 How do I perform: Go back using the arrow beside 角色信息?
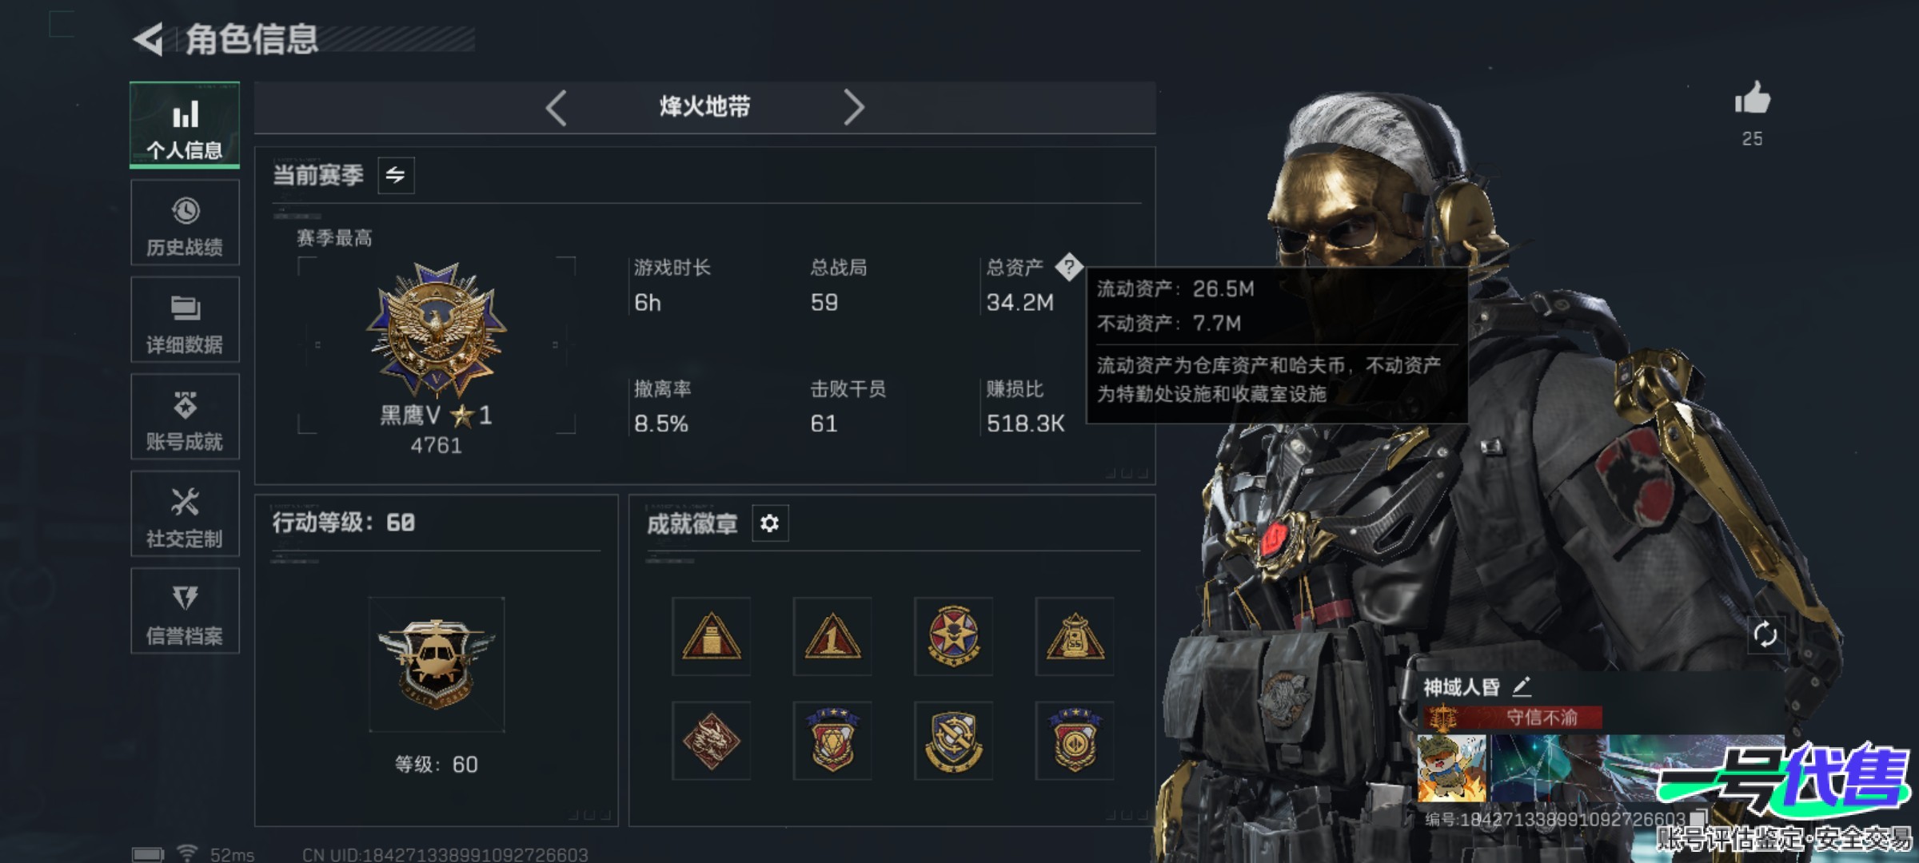pos(148,39)
